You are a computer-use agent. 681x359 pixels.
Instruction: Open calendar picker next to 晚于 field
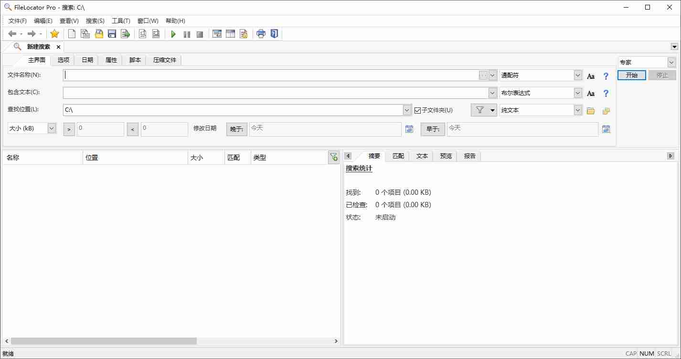409,129
